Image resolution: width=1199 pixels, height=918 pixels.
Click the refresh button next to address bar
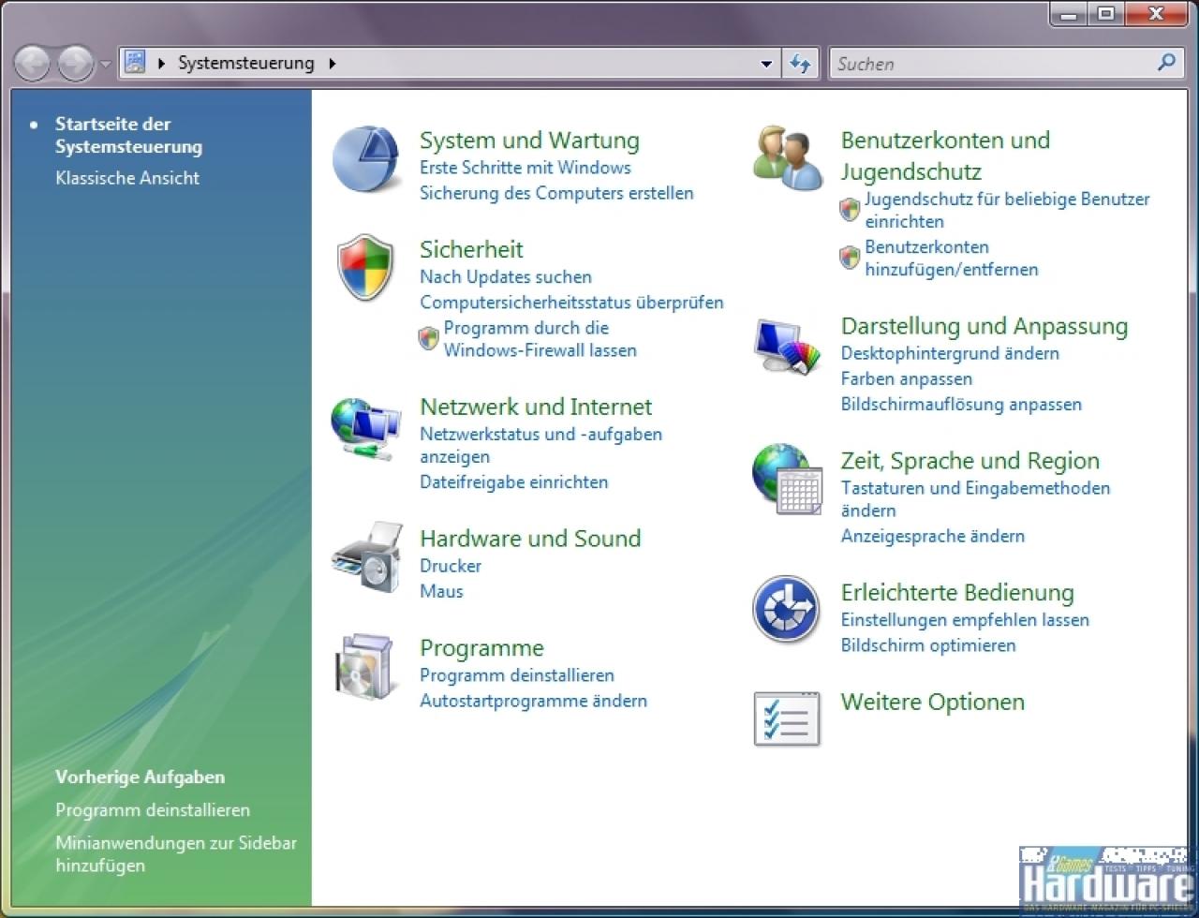point(800,64)
